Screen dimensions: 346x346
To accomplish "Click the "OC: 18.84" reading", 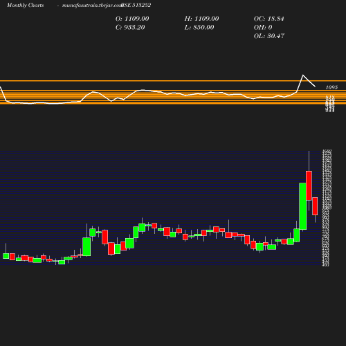I will (269, 19).
